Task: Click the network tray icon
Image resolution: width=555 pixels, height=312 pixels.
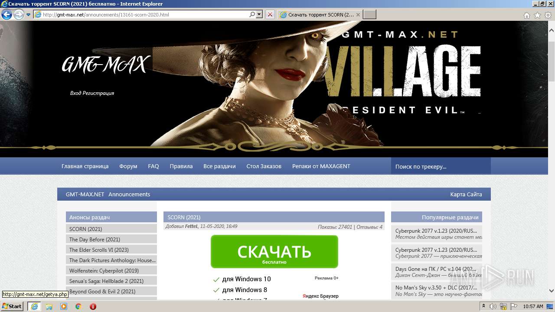Action: point(503,306)
